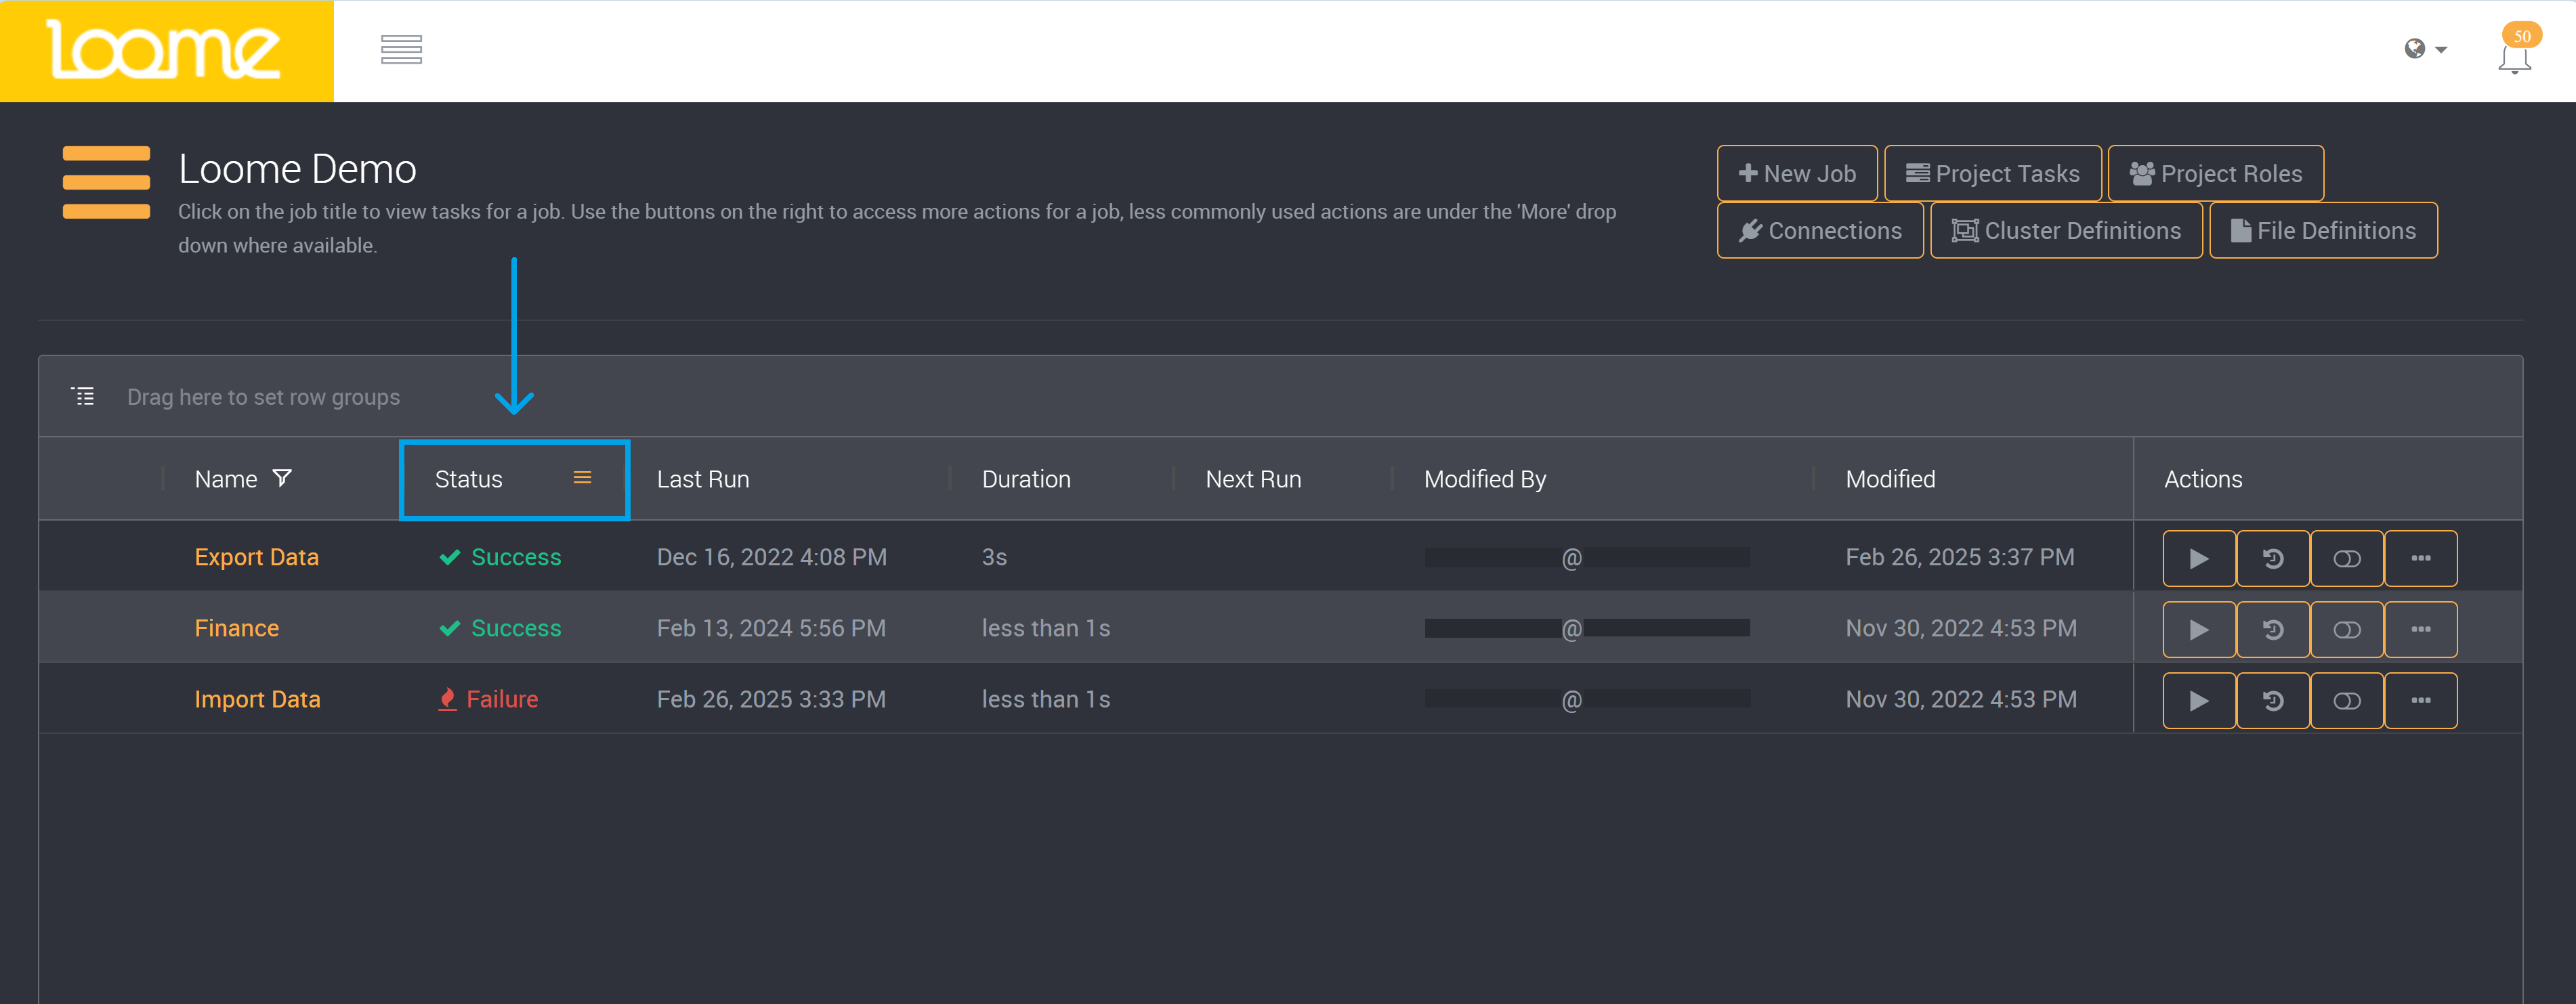The width and height of the screenshot is (2576, 1004).
Task: Run the Finance job
Action: point(2199,630)
